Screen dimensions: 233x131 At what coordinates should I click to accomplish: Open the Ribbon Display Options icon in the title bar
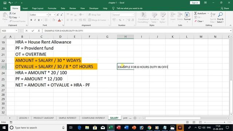[205, 3]
